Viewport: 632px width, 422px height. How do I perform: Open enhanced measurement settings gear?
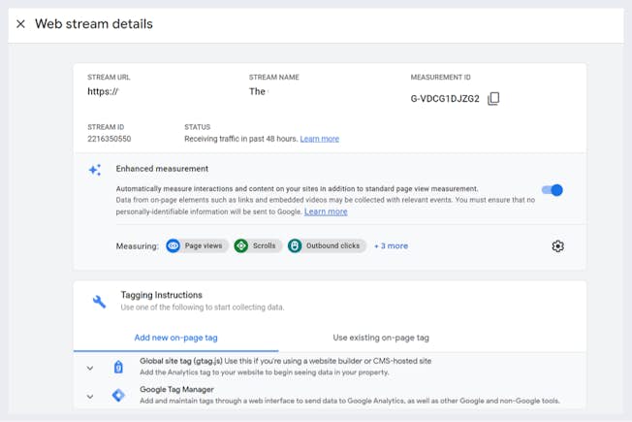tap(557, 246)
